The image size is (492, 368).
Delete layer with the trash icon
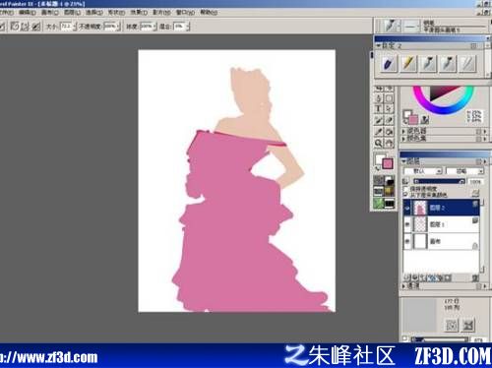click(x=474, y=278)
